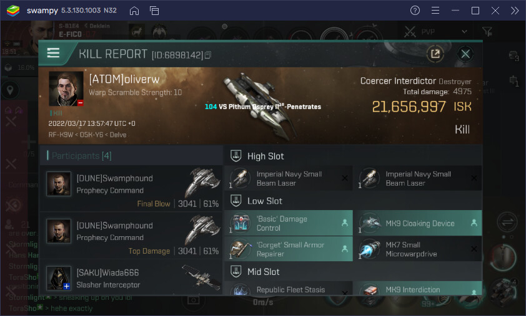Viewport: 526px width, 316px height.
Task: Close the Kill Report panel
Action: [x=465, y=54]
